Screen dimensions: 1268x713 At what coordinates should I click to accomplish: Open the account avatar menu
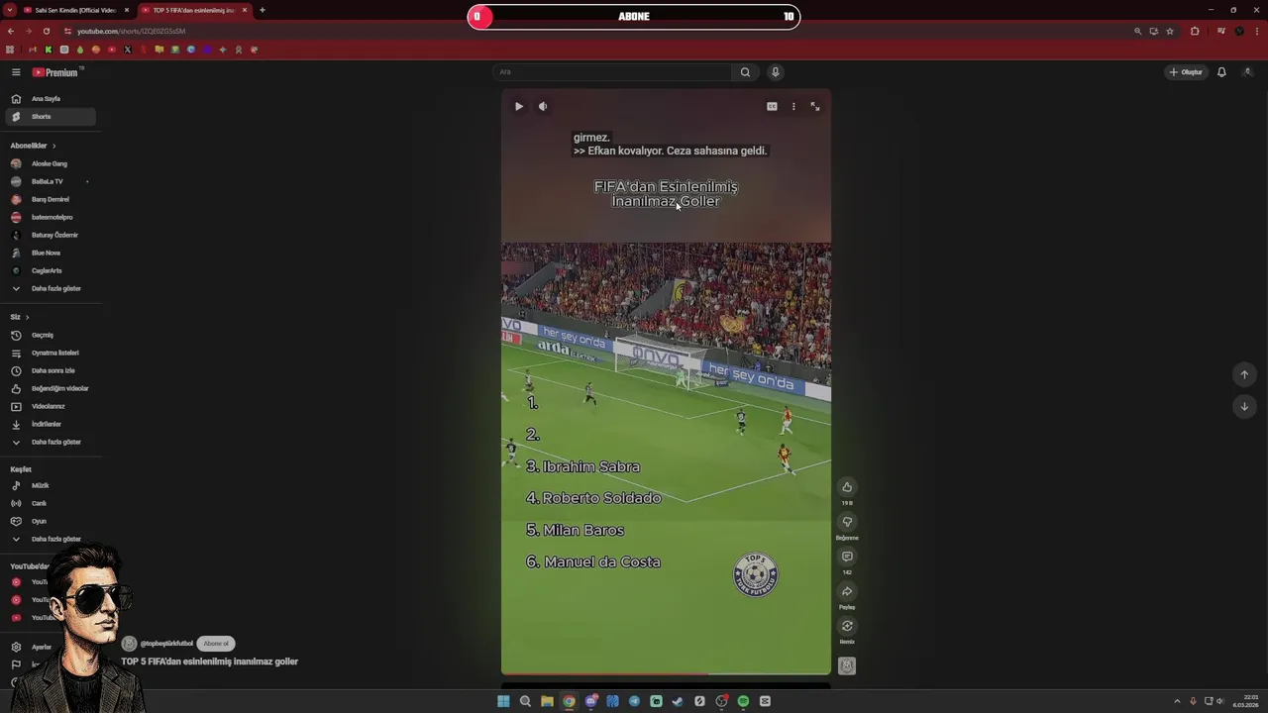click(x=1247, y=72)
